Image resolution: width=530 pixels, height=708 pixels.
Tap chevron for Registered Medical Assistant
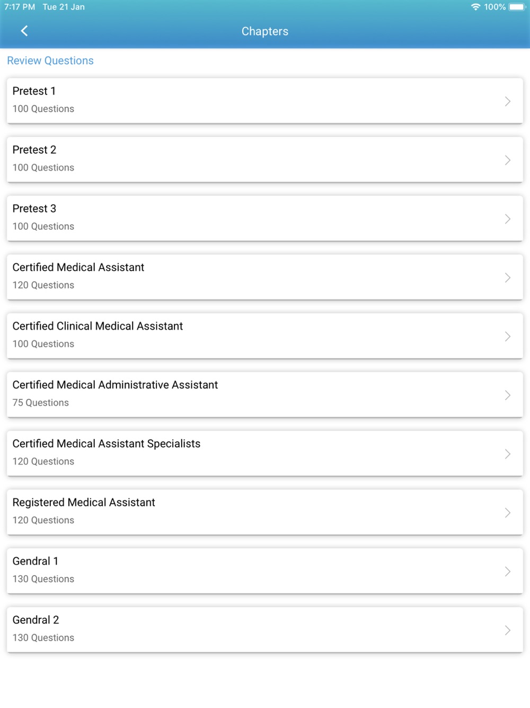tap(508, 513)
